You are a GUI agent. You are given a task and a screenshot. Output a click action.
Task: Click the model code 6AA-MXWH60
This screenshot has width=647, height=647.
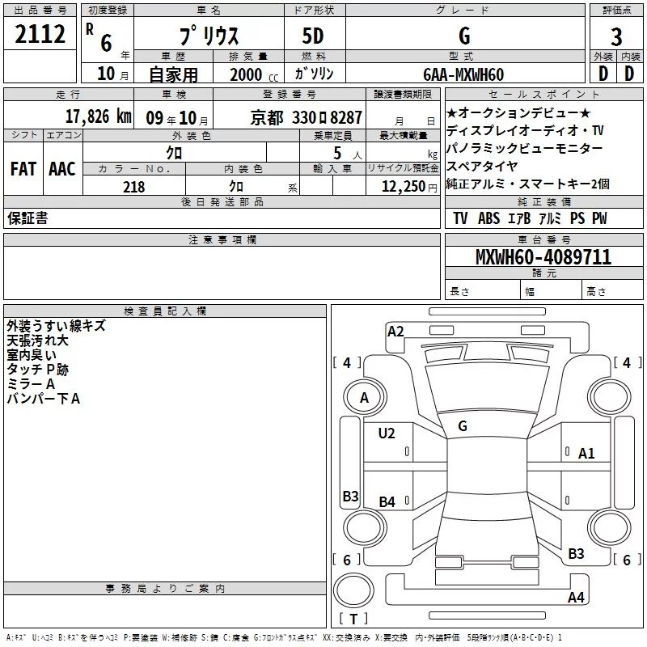(x=463, y=74)
